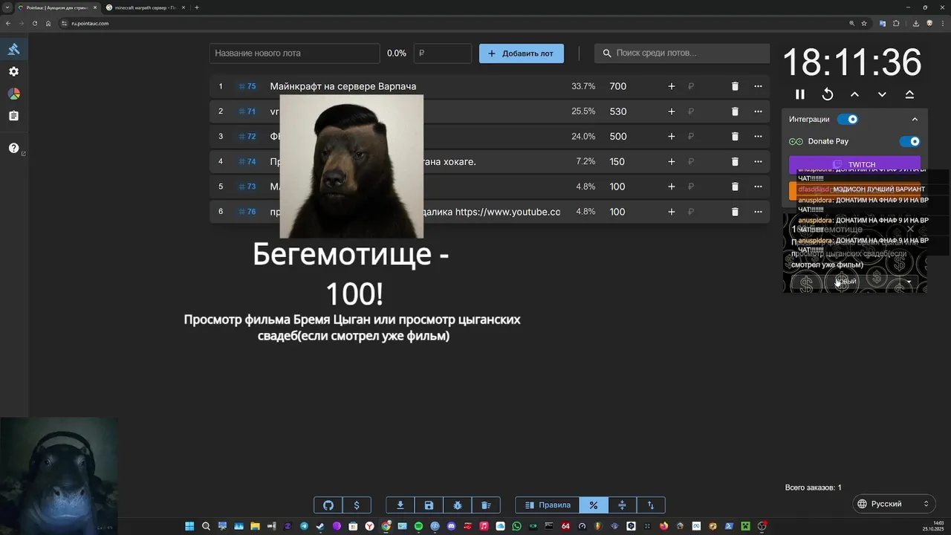Viewport: 951px width, 535px height.
Task: Click the underlined up-arrow timer icon
Action: [909, 94]
